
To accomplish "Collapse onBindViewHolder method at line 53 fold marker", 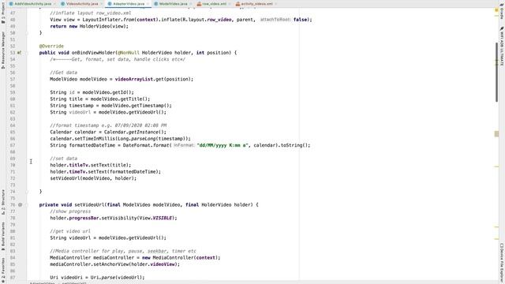I will click(x=27, y=53).
